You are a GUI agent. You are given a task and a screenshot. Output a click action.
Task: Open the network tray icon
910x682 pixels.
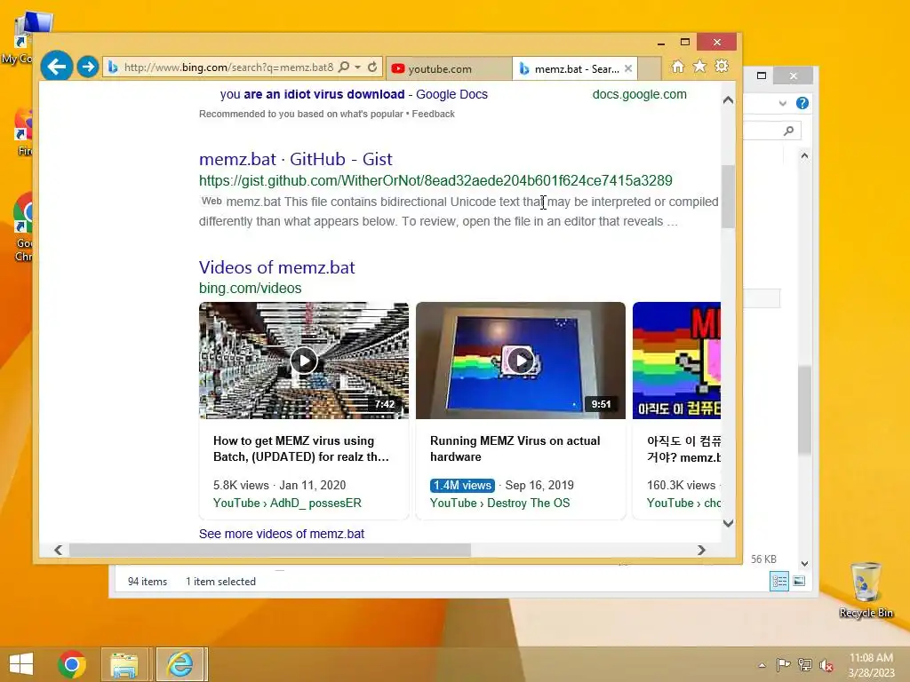(805, 665)
